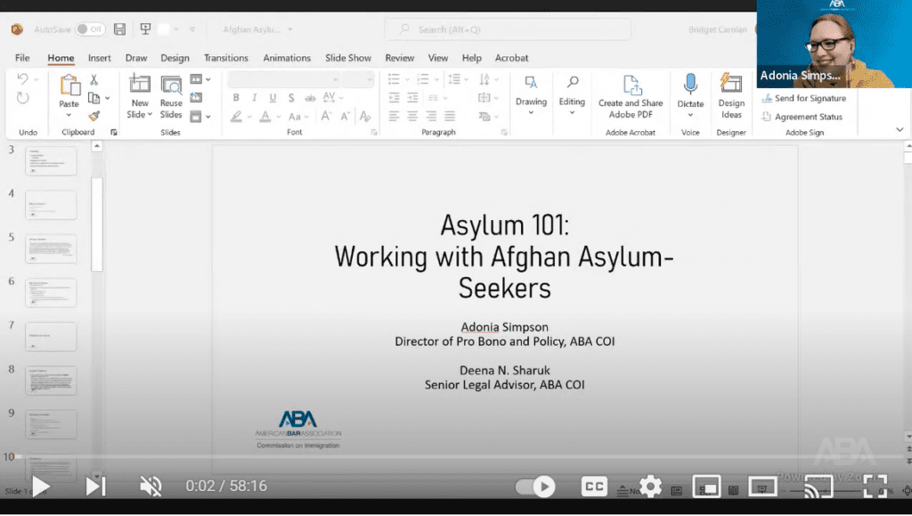Toggle the AutoSave switch
Viewport: 912px width, 516px height.
(x=90, y=29)
